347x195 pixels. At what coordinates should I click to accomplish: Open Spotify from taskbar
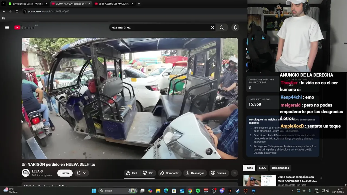198,191
